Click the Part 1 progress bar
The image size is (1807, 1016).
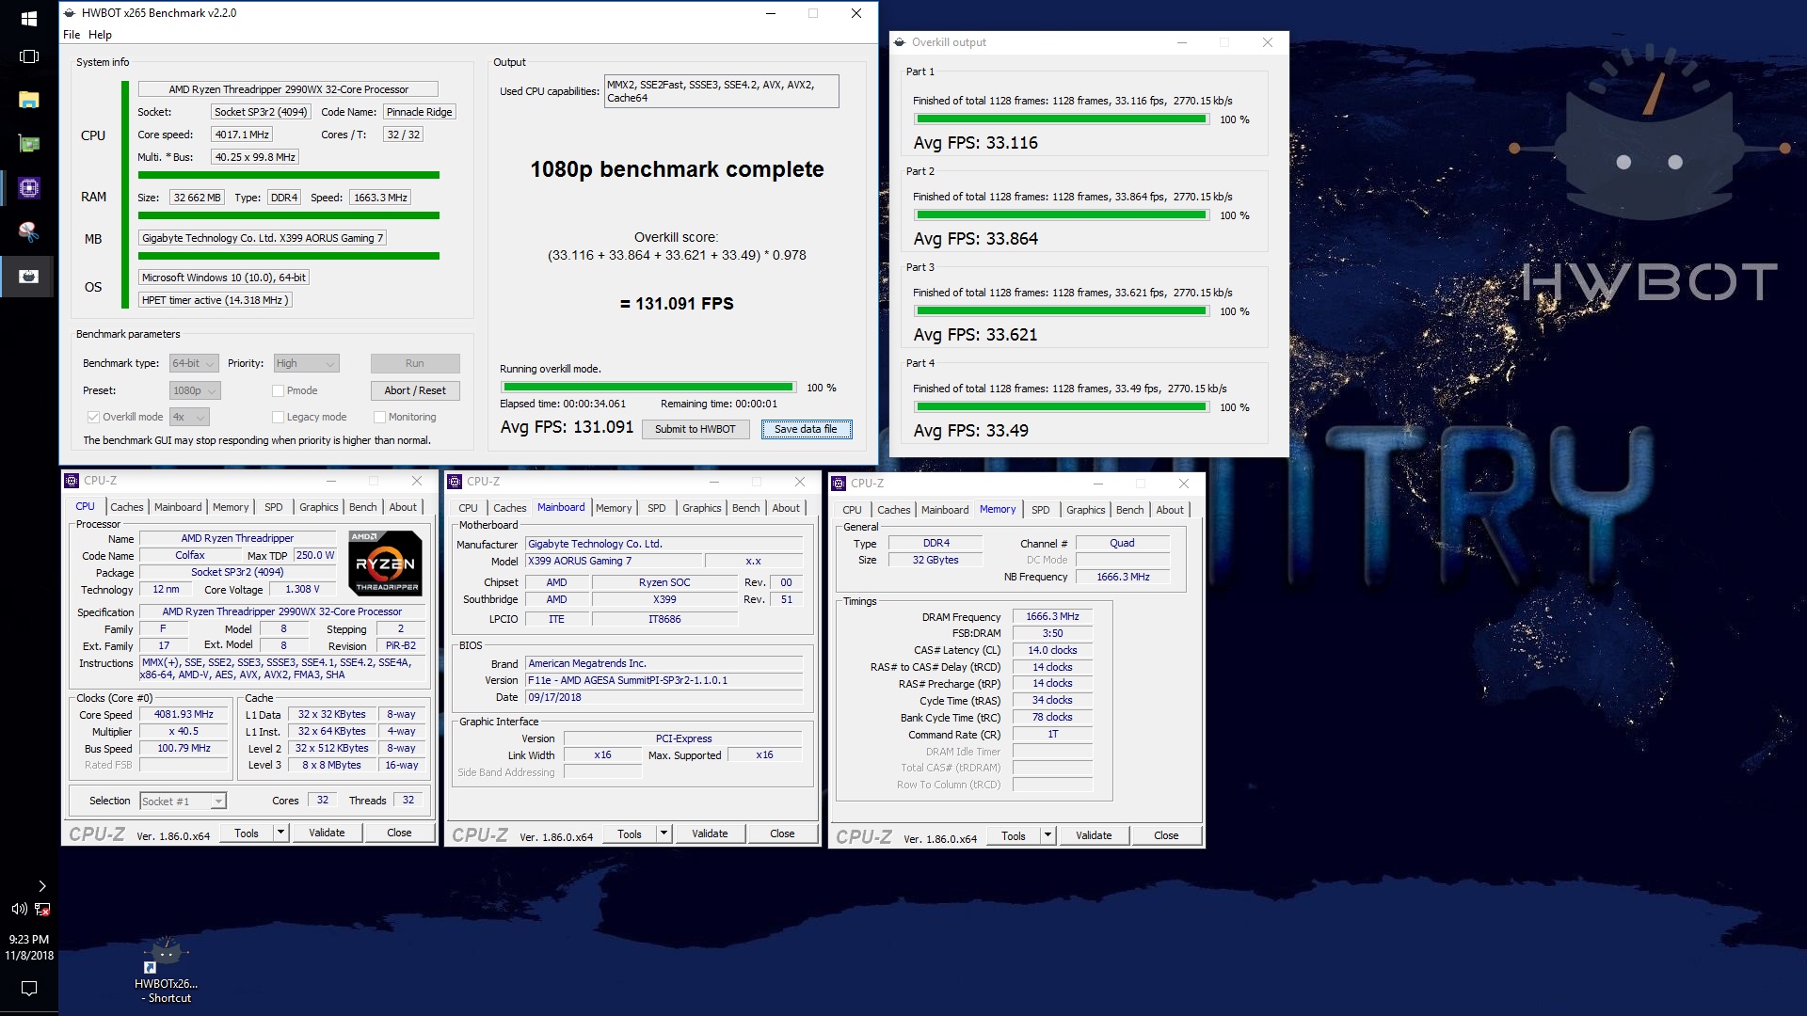click(1062, 119)
